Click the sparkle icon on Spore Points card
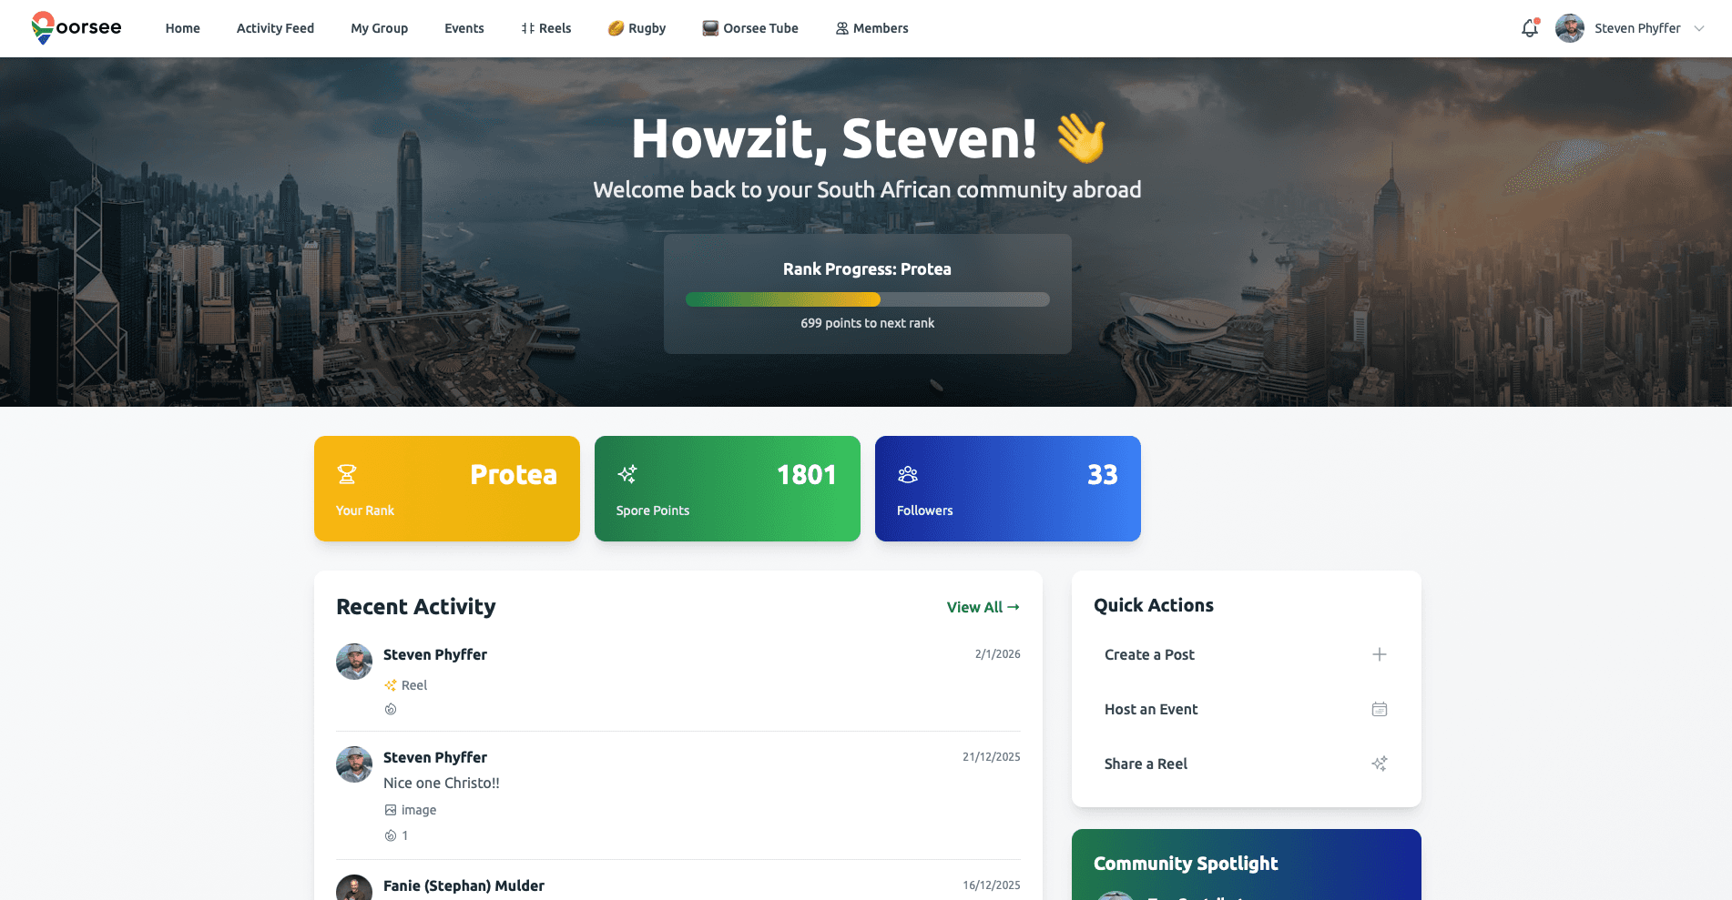Image resolution: width=1732 pixels, height=900 pixels. pos(627,474)
